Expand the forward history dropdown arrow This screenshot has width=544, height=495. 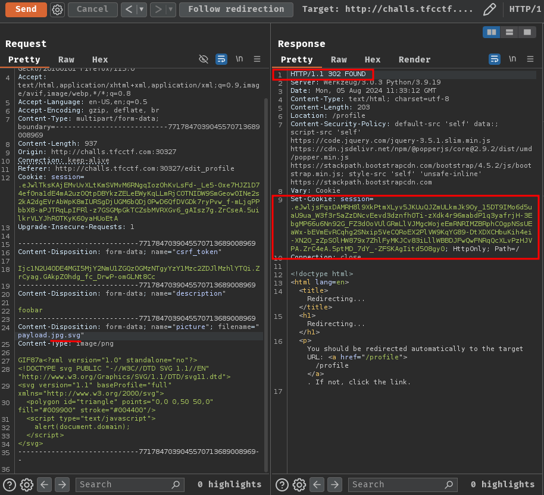[171, 10]
